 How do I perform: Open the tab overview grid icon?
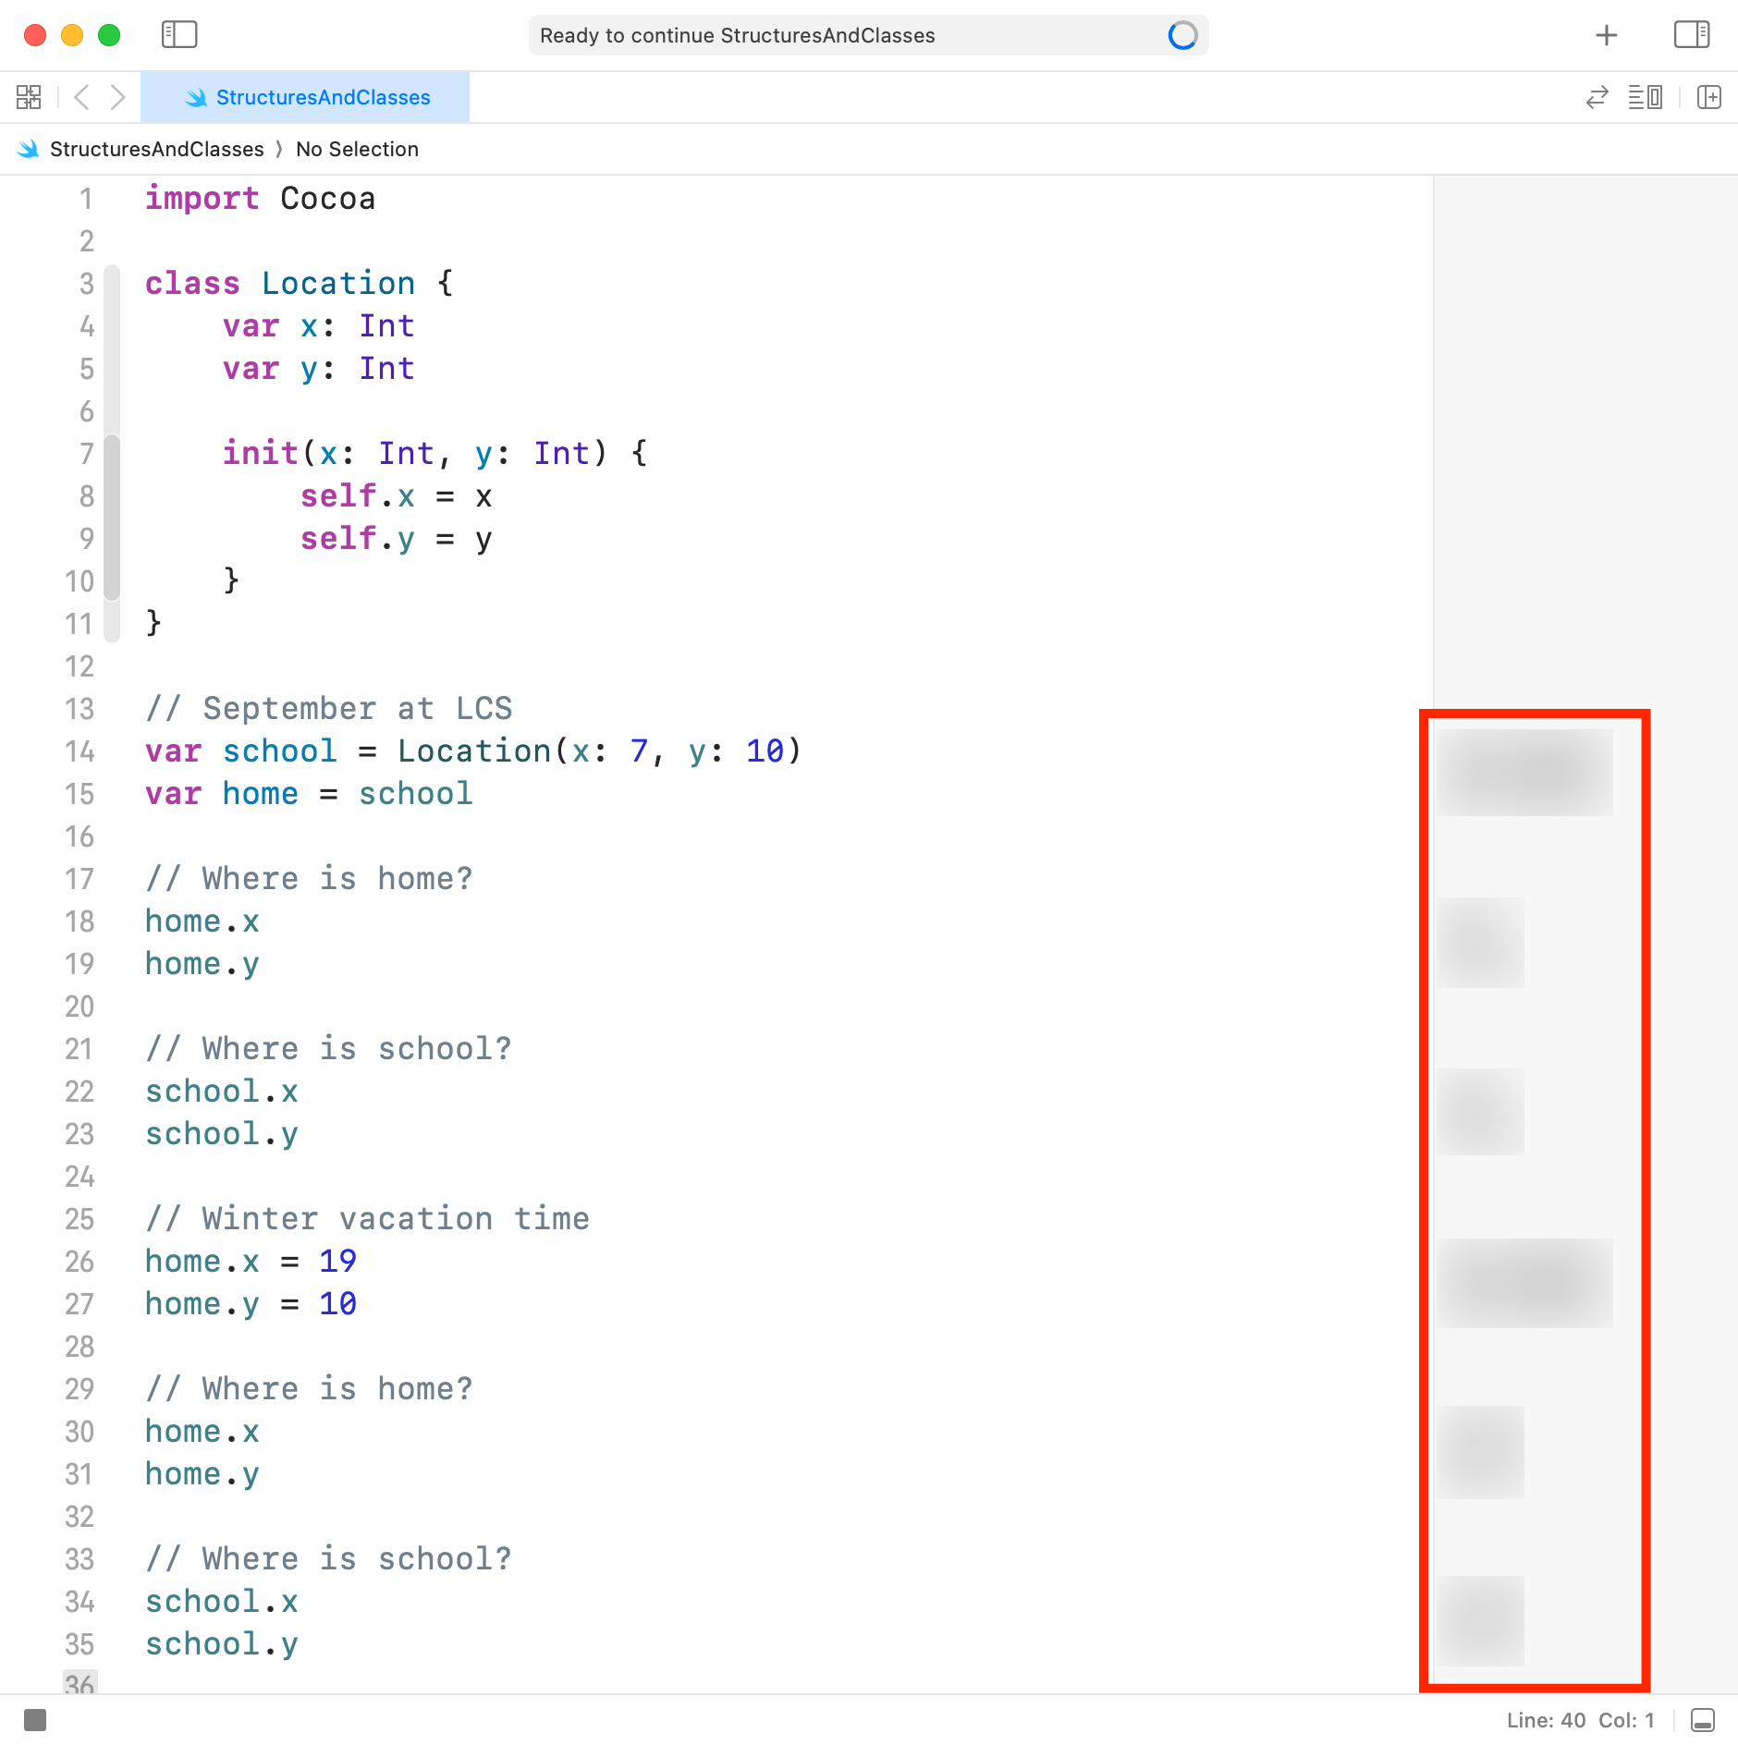28,96
